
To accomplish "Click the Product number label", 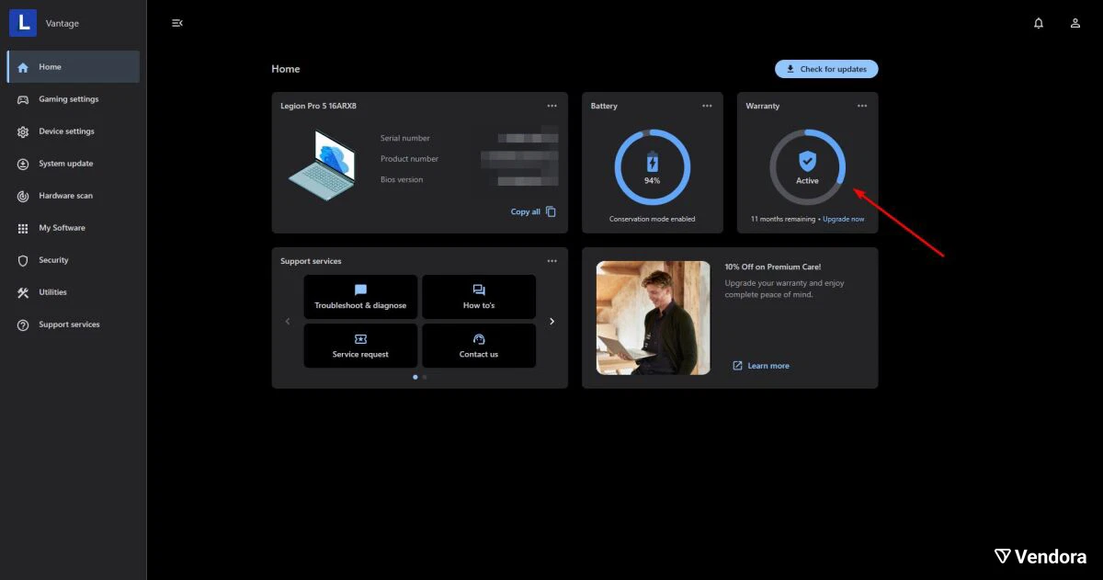I will pos(409,159).
